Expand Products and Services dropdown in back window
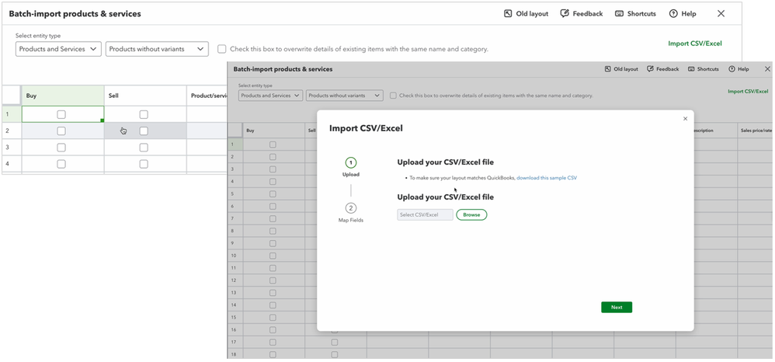The height and width of the screenshot is (362, 775). pyautogui.click(x=58, y=49)
